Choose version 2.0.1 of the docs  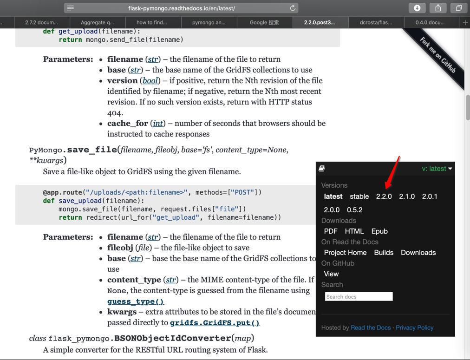click(430, 196)
